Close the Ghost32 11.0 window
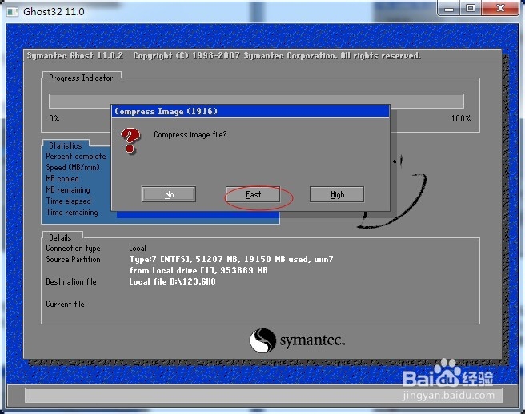This screenshot has height=414, width=525. tap(500, 8)
